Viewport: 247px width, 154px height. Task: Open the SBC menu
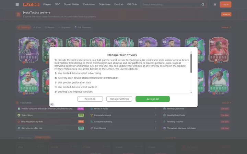click(x=58, y=4)
